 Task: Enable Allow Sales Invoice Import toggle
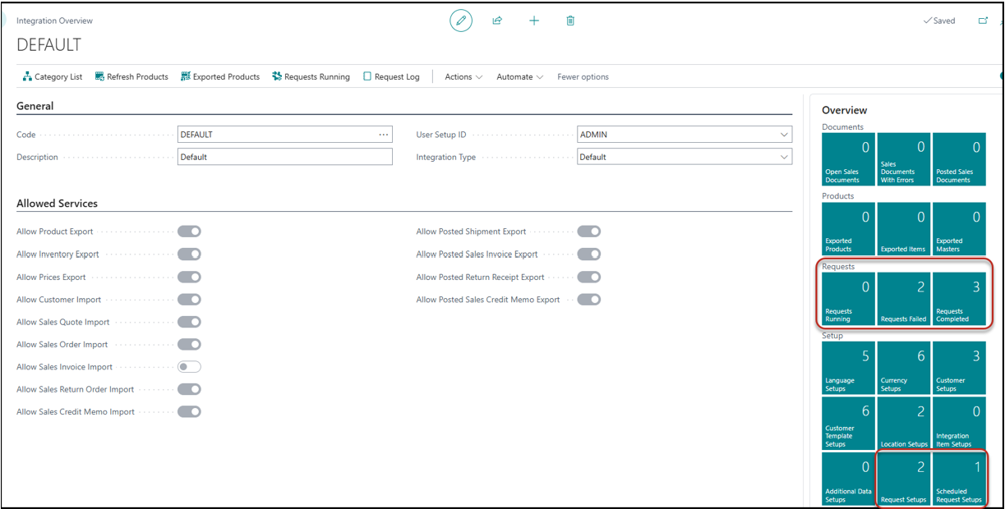tap(189, 367)
